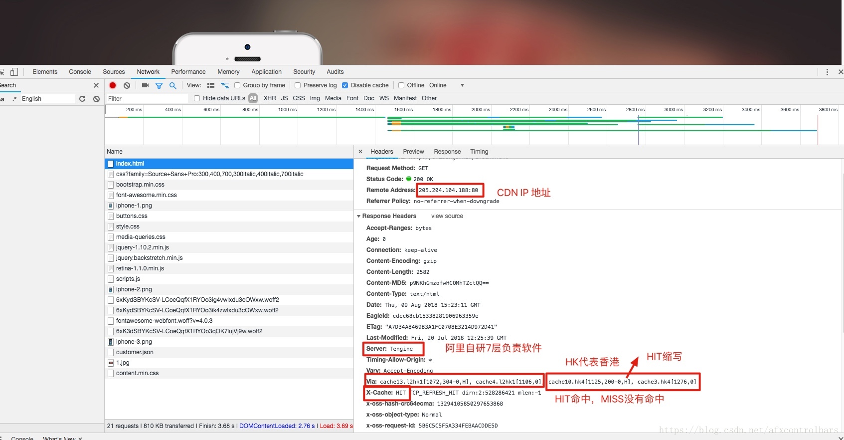Filter requests by XHR

(270, 98)
